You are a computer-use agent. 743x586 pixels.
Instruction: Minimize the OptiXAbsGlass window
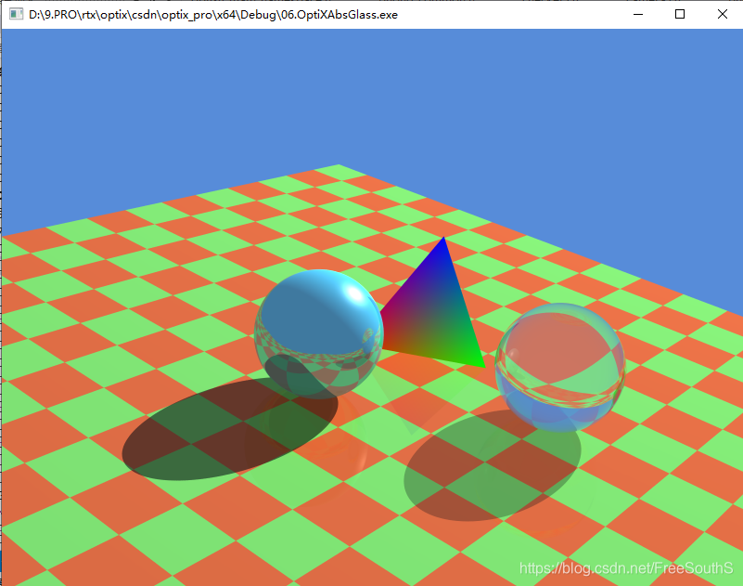638,14
